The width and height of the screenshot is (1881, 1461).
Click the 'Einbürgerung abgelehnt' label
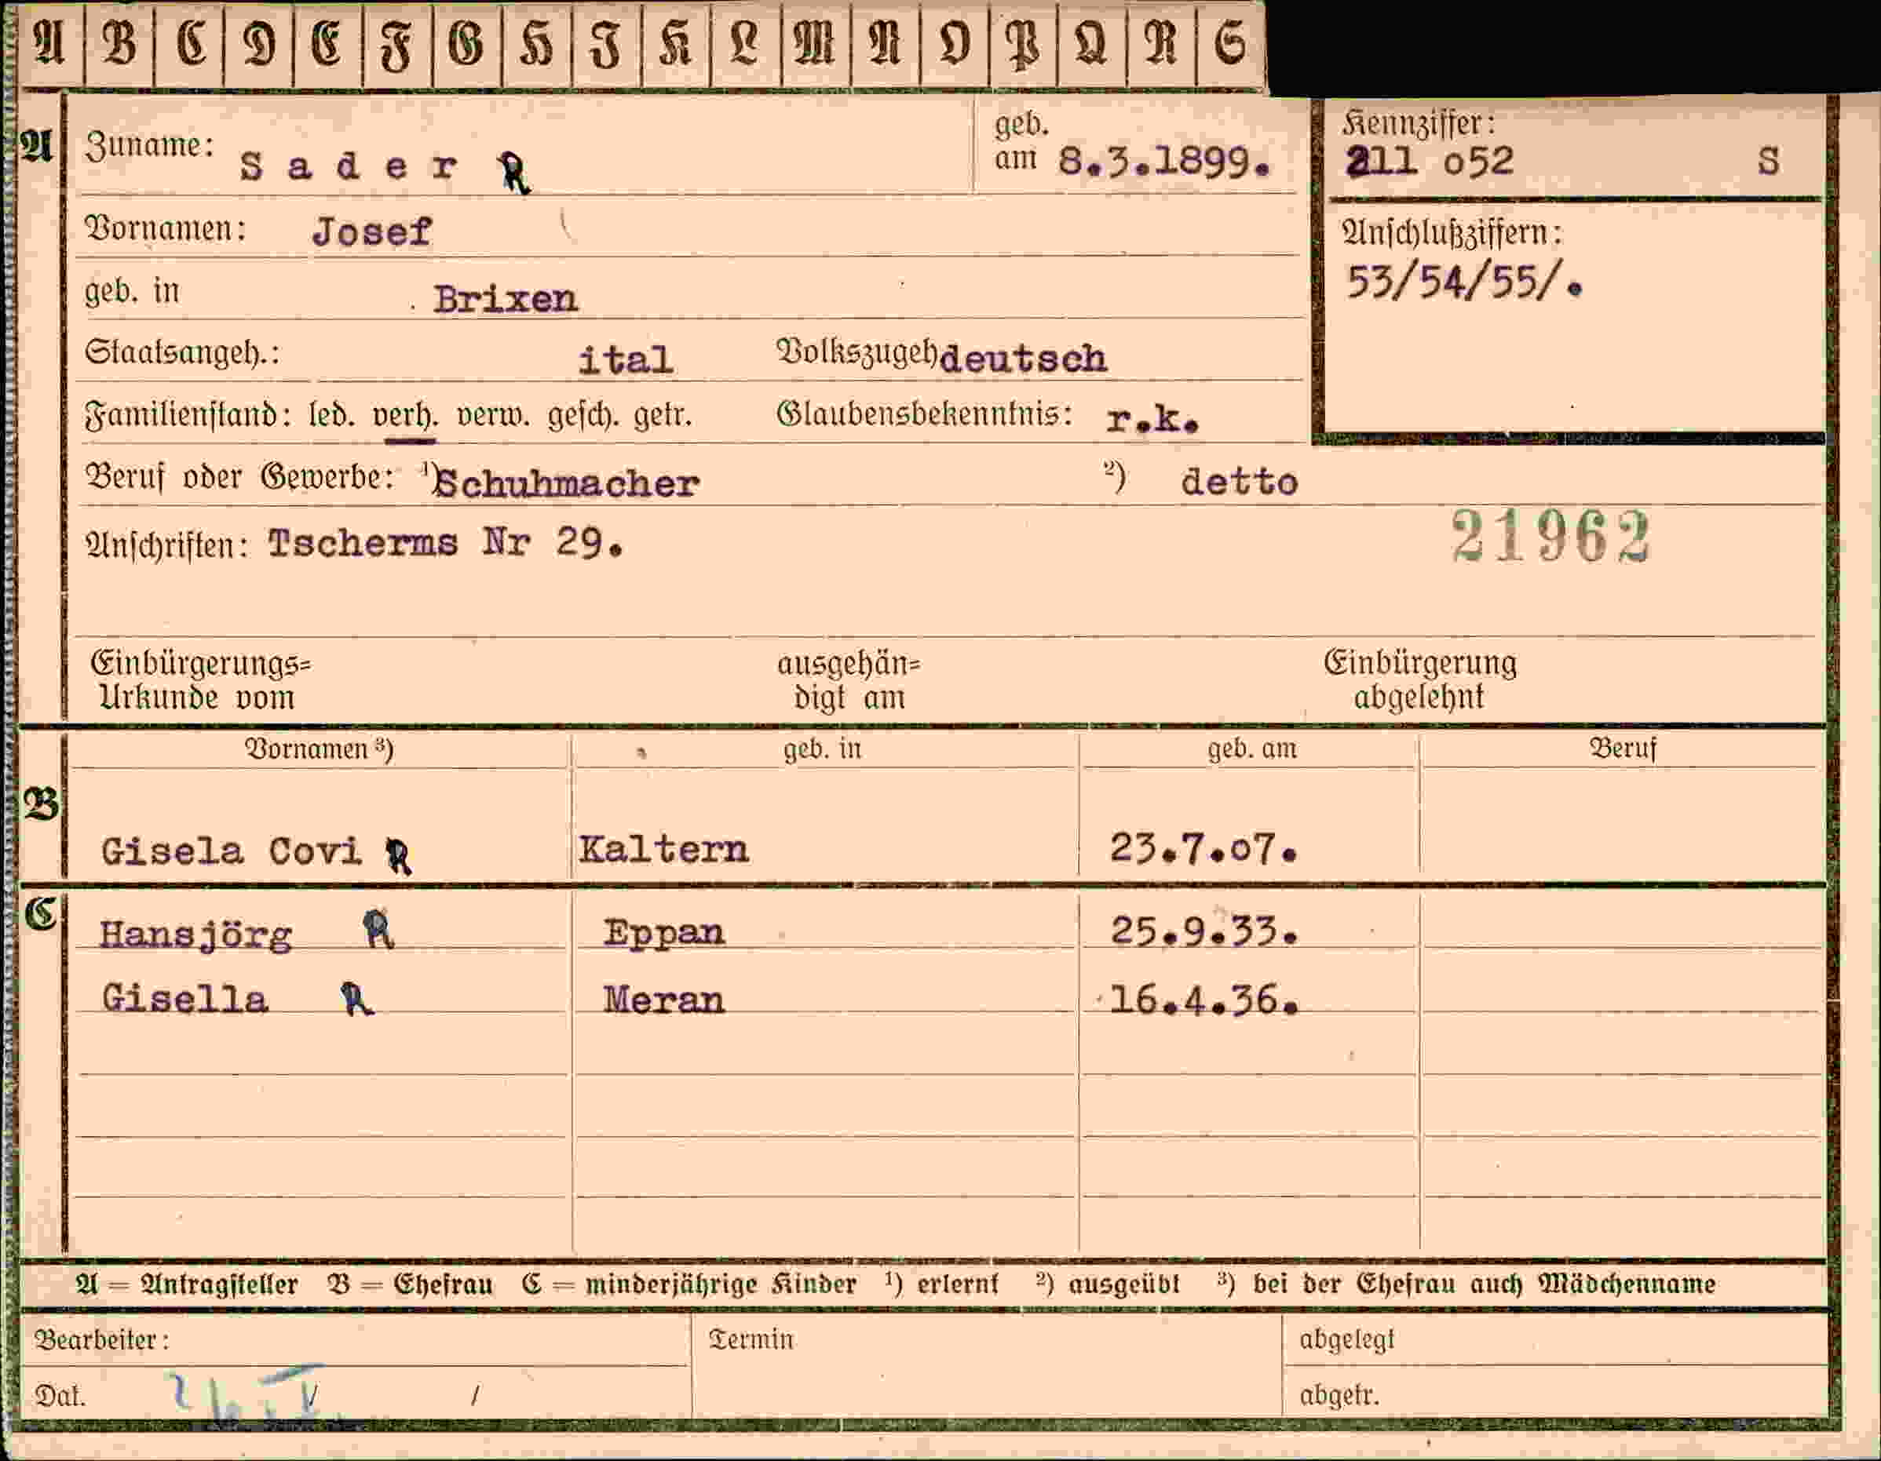tap(1420, 679)
